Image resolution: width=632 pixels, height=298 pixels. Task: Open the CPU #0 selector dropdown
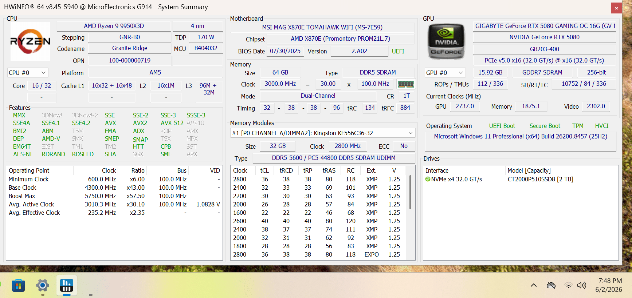28,73
